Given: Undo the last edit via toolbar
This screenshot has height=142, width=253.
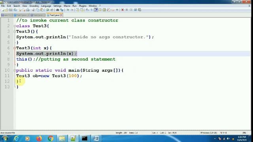Looking at the screenshot, I should tap(47, 10).
